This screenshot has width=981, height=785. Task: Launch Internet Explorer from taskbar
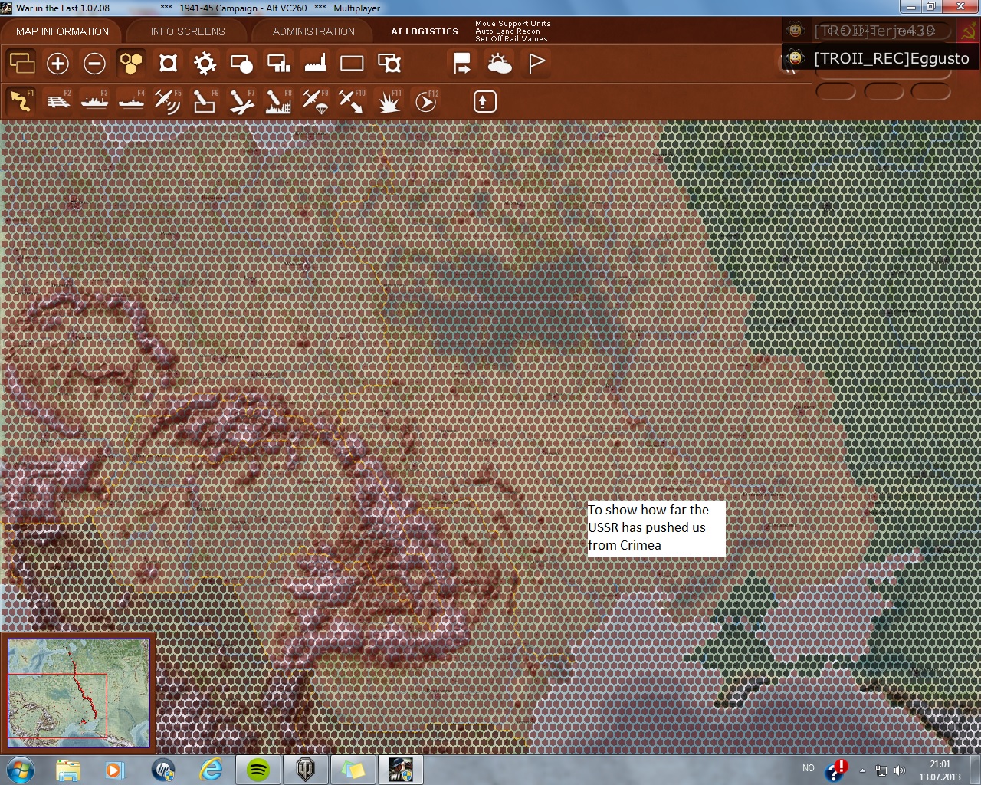[211, 770]
